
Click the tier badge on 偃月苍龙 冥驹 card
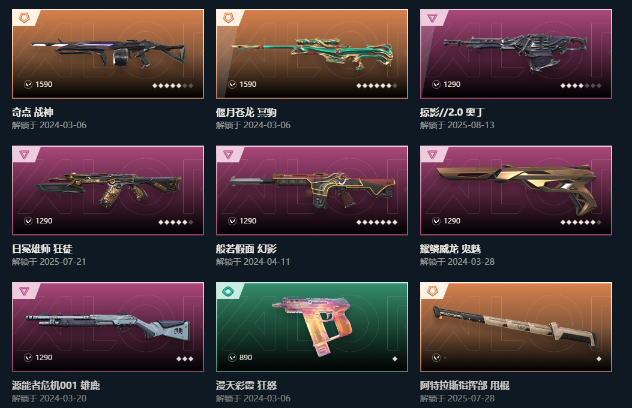click(x=229, y=18)
